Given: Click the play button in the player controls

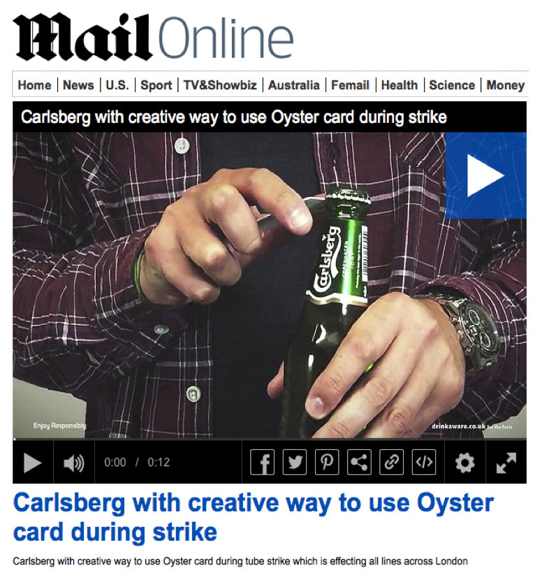Looking at the screenshot, I should (32, 463).
